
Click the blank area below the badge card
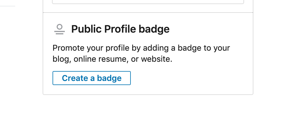(148, 104)
